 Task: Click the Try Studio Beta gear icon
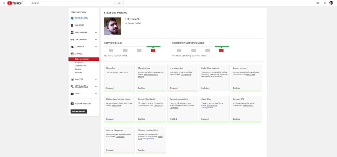point(72,18)
